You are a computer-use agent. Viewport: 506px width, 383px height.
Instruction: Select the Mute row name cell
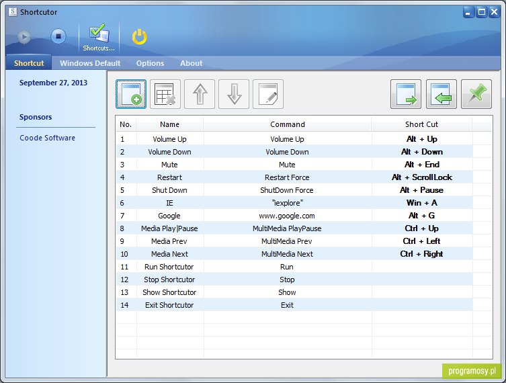coord(170,165)
